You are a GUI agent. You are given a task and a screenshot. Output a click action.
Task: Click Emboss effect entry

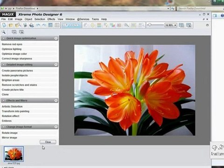tap(7, 121)
